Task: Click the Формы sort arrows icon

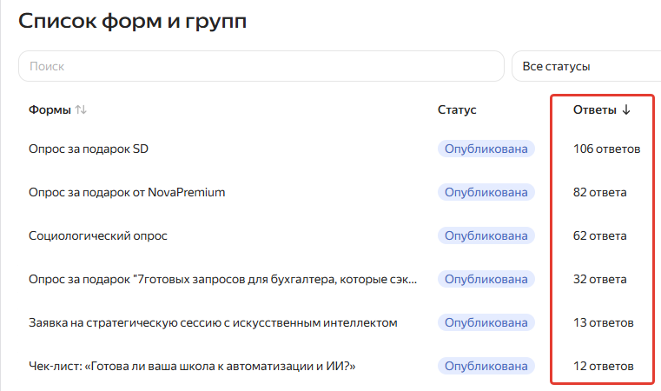Action: pyautogui.click(x=81, y=109)
